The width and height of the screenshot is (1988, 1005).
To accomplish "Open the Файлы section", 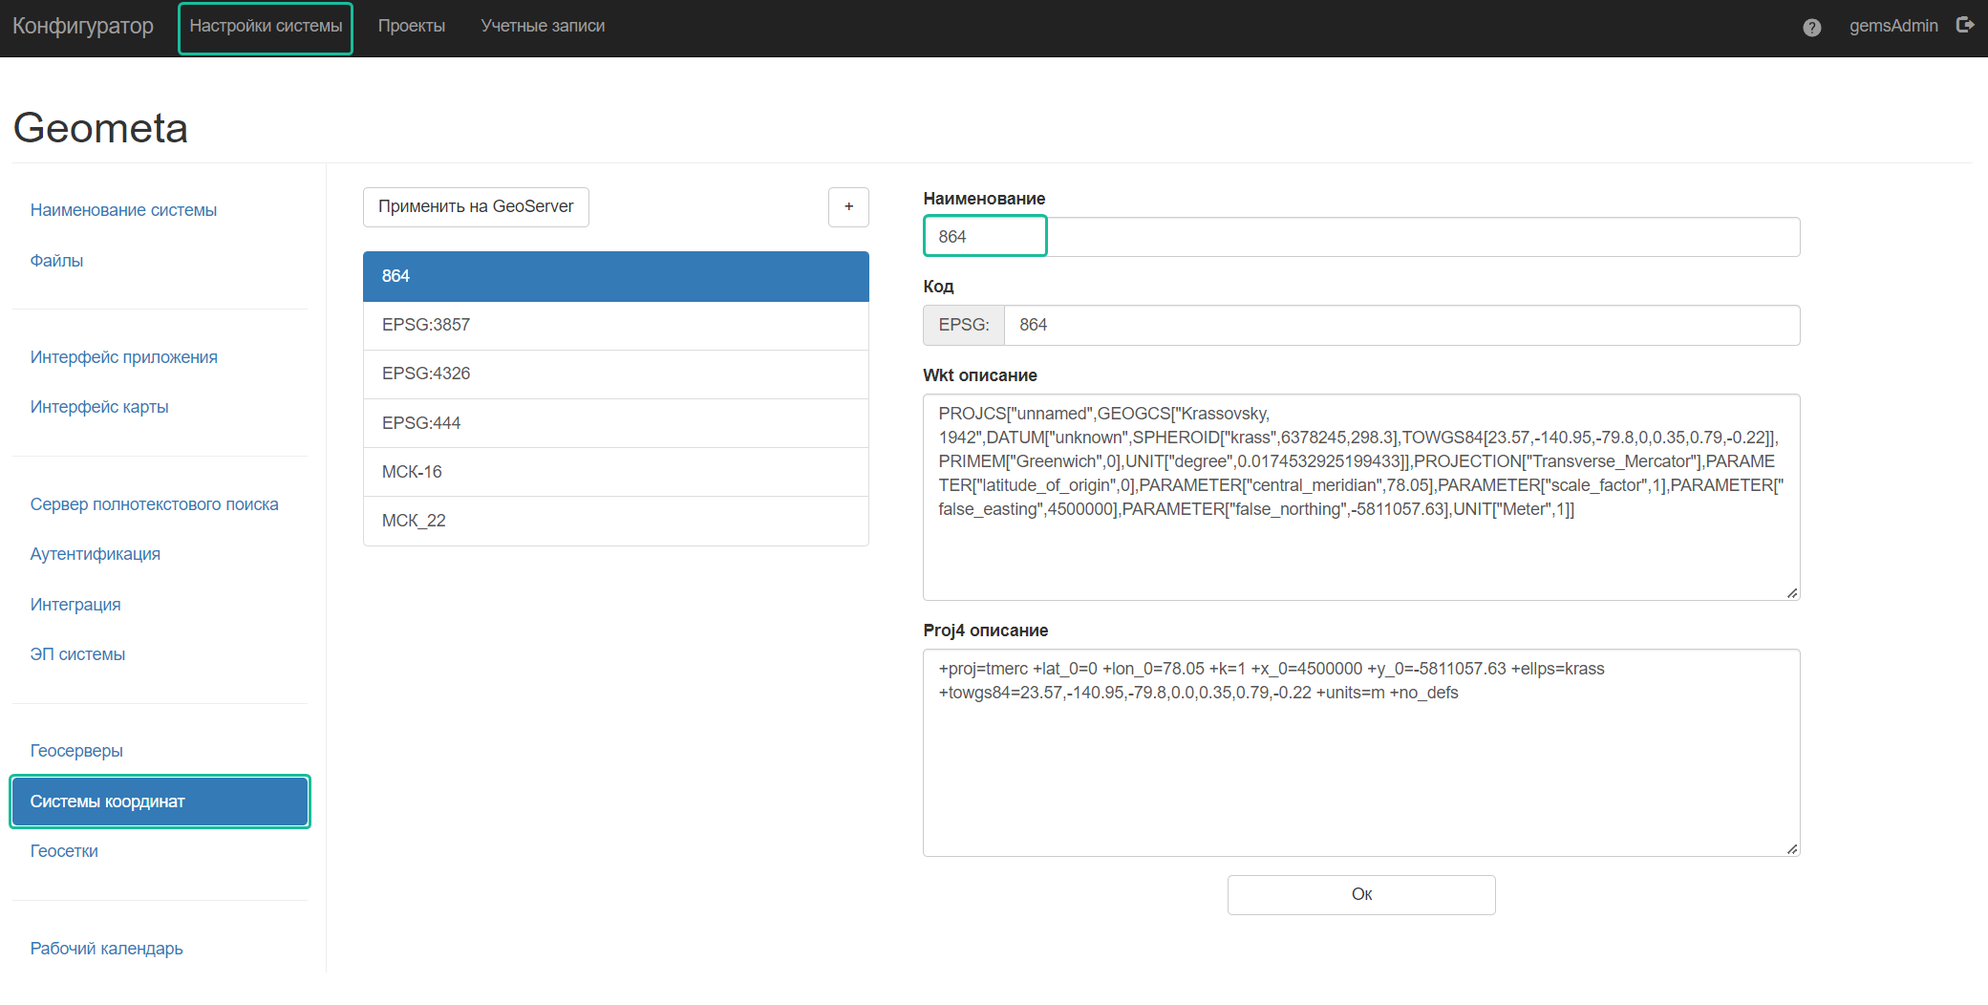I will tap(56, 261).
